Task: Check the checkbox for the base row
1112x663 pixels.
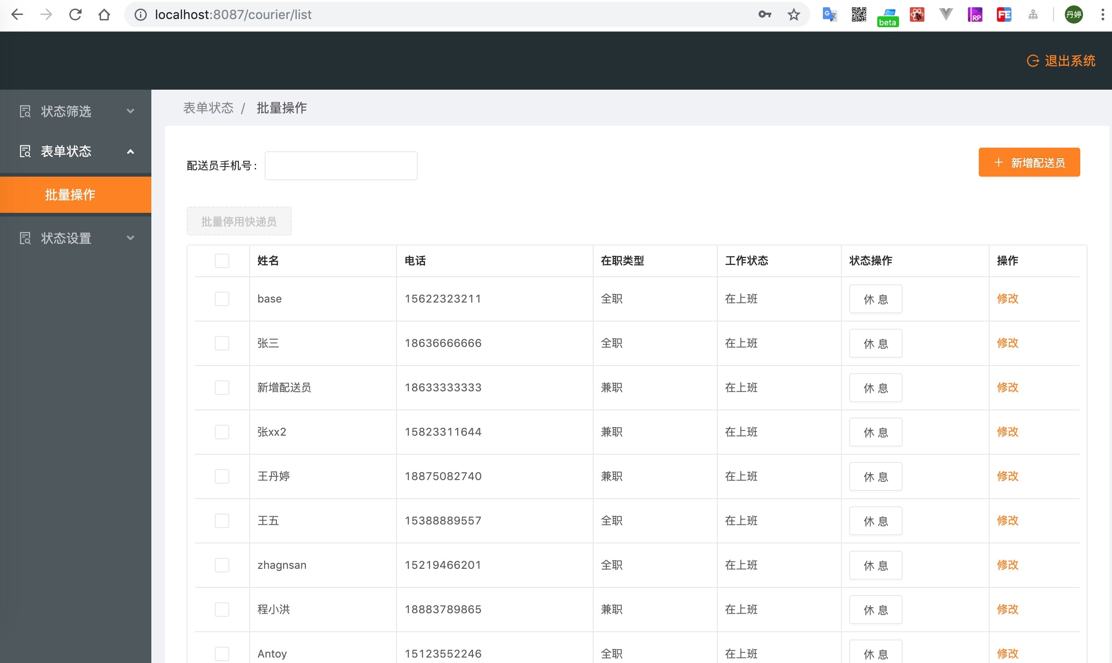Action: (x=222, y=299)
